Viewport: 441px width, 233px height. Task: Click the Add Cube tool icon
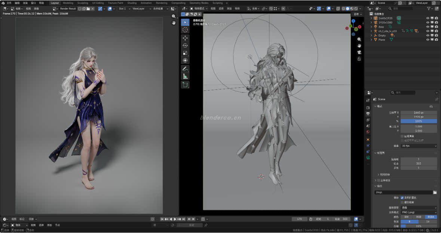(x=185, y=85)
